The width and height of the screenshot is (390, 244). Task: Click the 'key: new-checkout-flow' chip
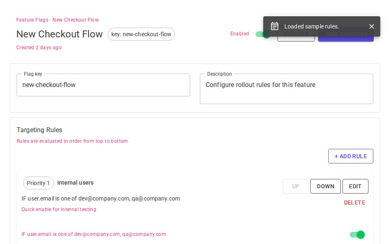click(x=141, y=34)
